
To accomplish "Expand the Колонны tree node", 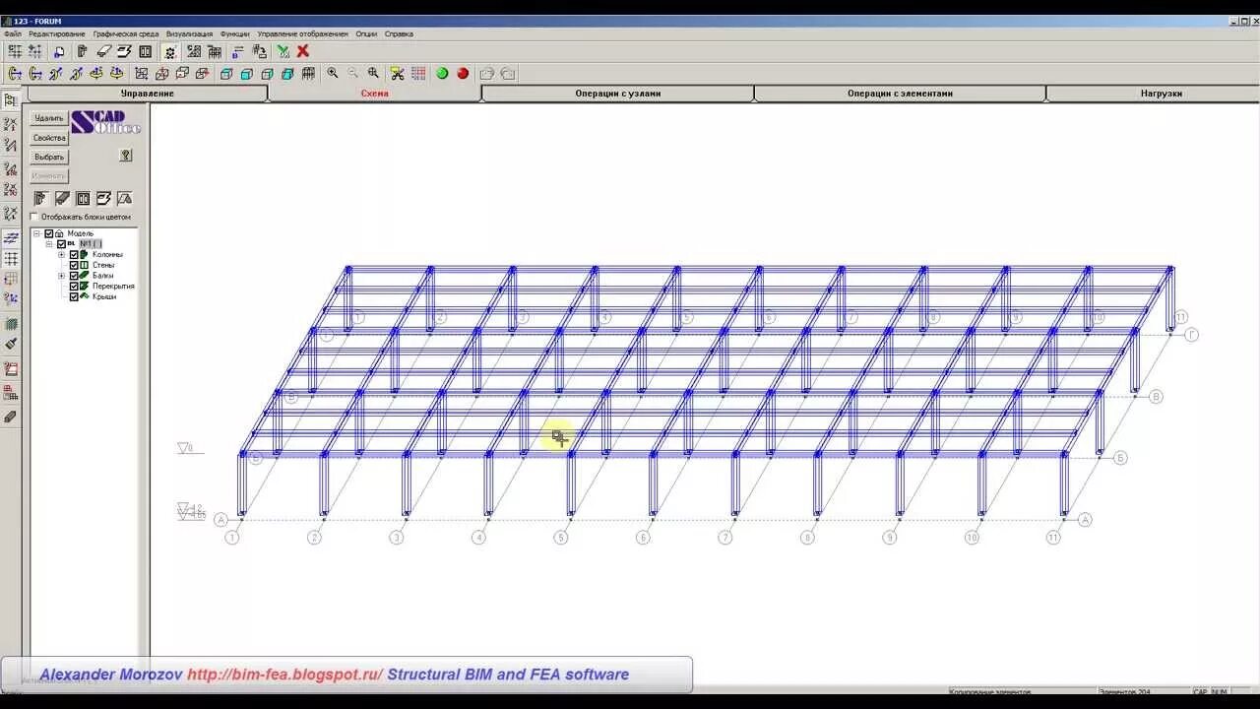I will [61, 254].
